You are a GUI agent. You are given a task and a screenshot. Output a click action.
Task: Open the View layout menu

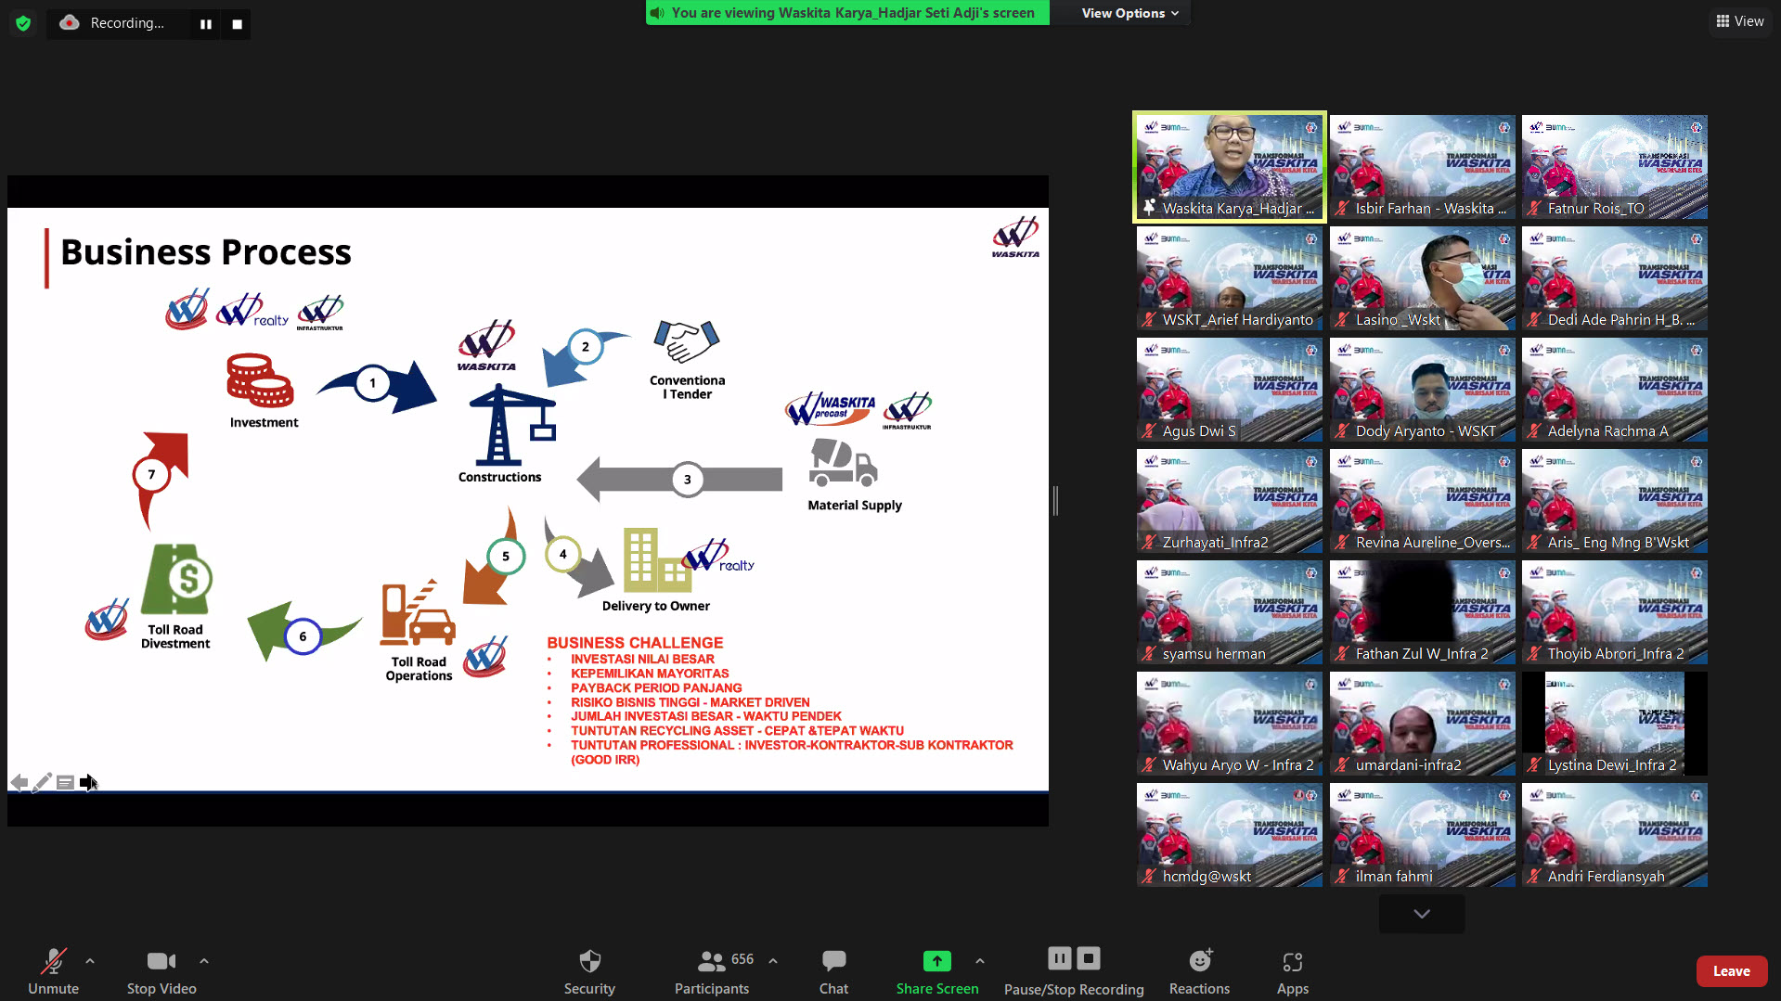tap(1740, 21)
